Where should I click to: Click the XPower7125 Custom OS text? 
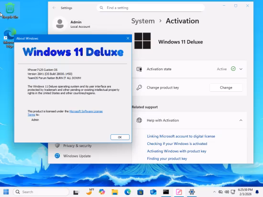click(43, 70)
